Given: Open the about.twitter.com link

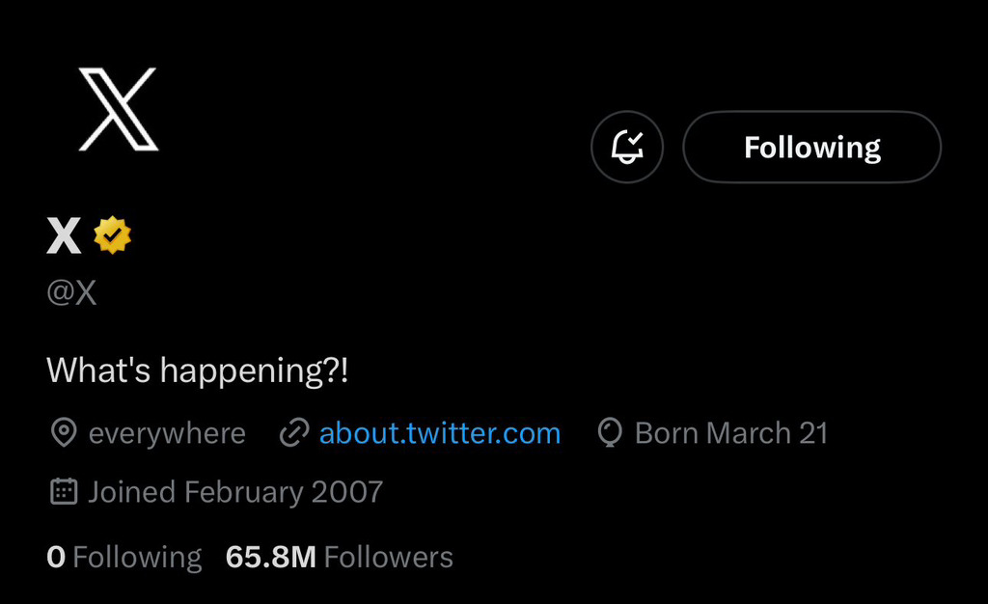Looking at the screenshot, I should [x=440, y=433].
